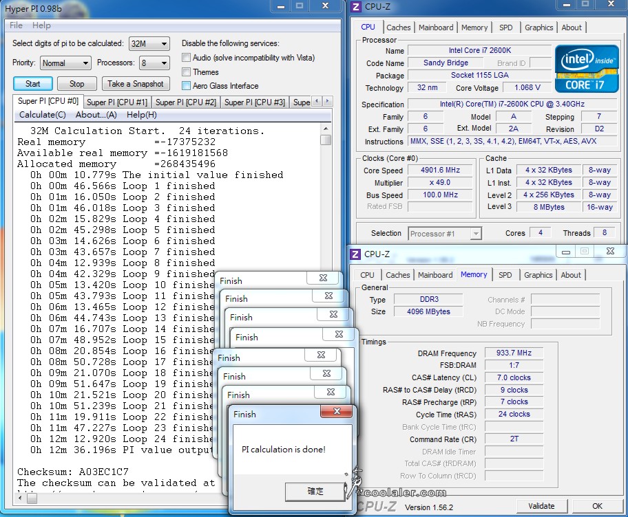This screenshot has height=517, width=628.
Task: Click the Validate button in CPU-Z
Action: pos(541,506)
